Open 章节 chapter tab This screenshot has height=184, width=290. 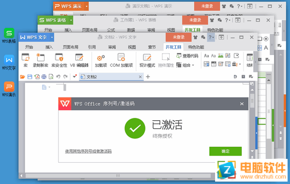click(152, 47)
